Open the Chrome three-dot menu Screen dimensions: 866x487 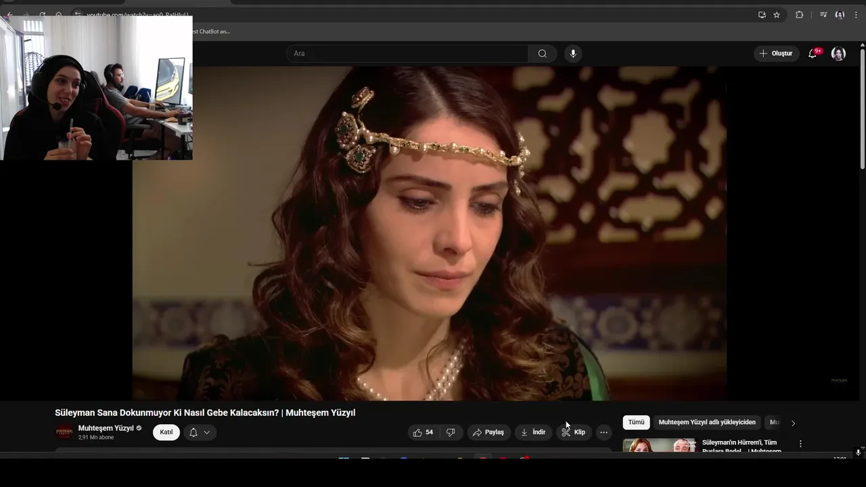click(x=856, y=15)
